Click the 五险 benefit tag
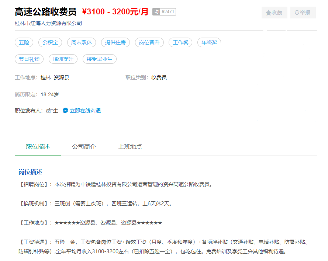 click(x=24, y=42)
